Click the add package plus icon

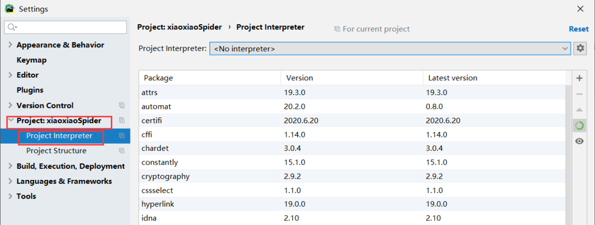pos(579,78)
